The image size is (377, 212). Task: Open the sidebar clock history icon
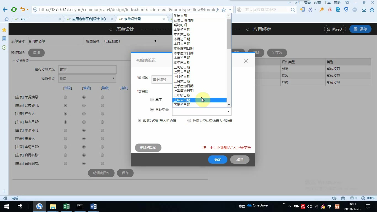[4, 47]
